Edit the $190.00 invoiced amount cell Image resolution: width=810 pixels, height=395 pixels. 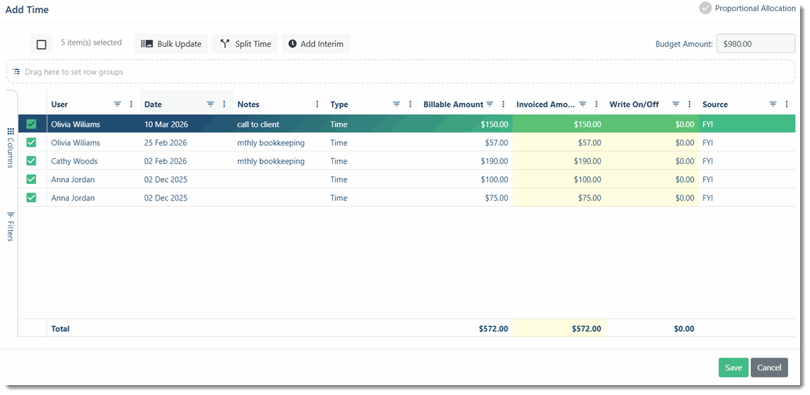[x=559, y=161]
